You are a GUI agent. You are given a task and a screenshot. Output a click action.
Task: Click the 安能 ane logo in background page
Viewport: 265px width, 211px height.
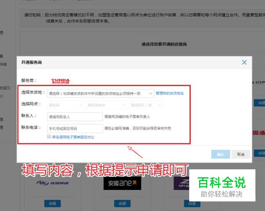click(123, 183)
